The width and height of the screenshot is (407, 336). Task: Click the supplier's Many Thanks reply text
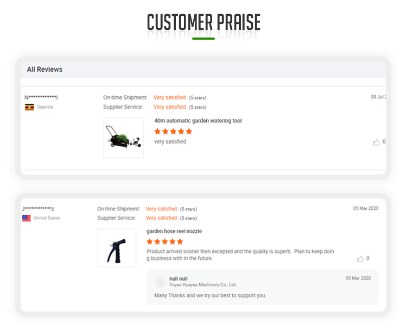[x=210, y=296]
